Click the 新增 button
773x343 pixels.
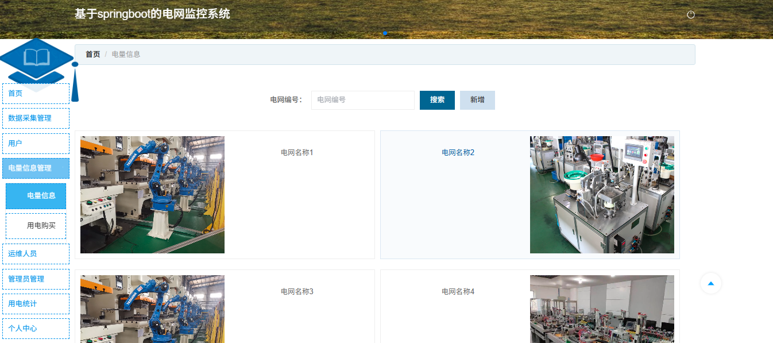point(477,100)
